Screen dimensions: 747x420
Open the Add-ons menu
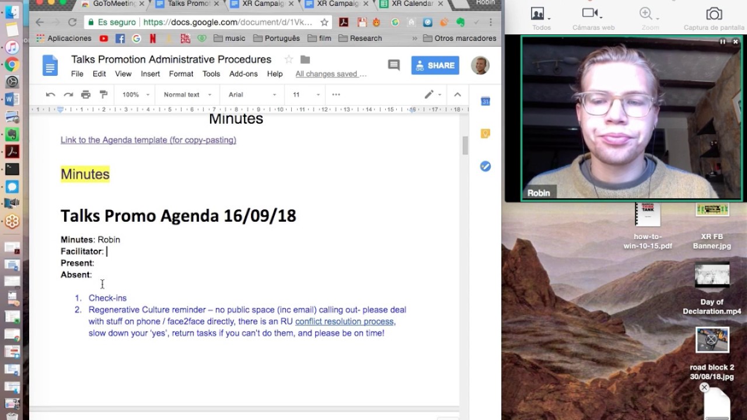[243, 74]
